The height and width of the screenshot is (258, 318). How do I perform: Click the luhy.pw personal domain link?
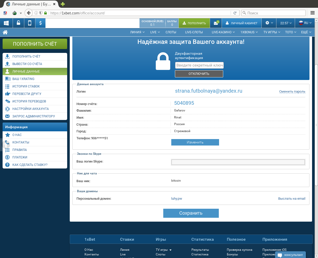coord(177,199)
